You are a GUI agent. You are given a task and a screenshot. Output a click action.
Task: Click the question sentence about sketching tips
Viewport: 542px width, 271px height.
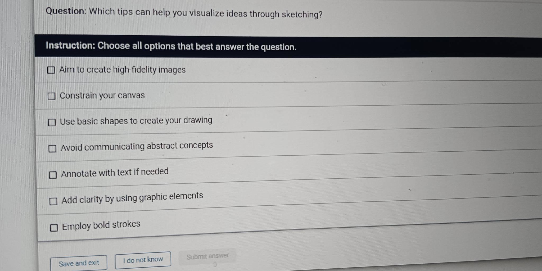point(206,13)
